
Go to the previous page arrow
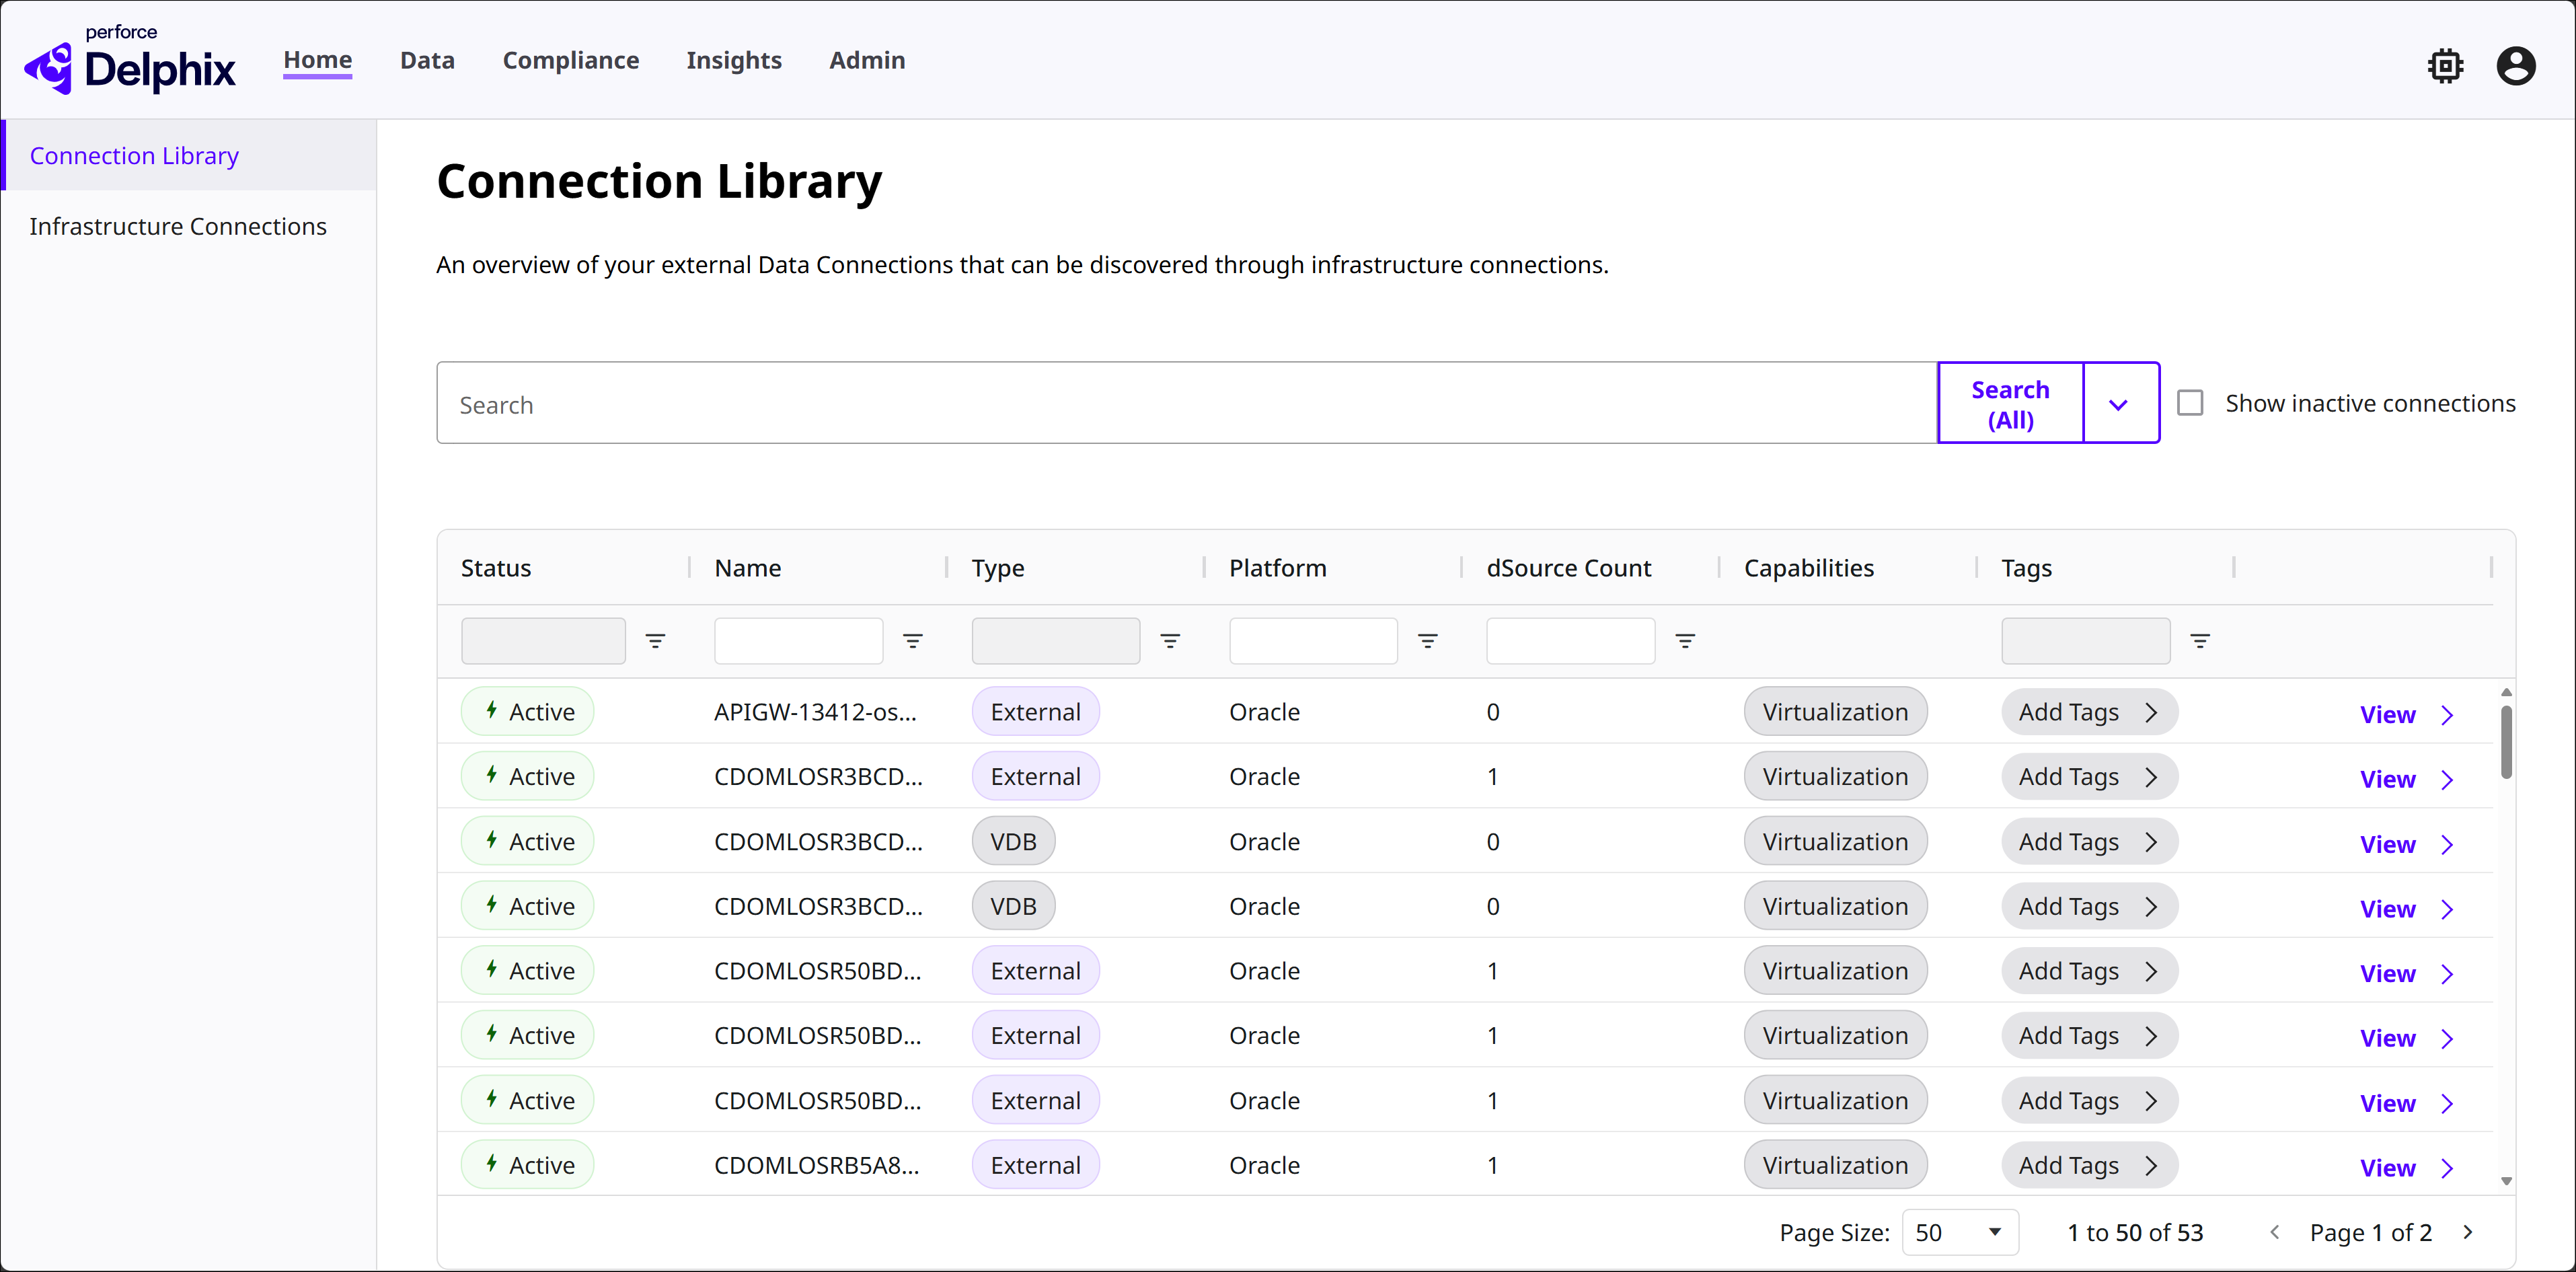pyautogui.click(x=2274, y=1232)
